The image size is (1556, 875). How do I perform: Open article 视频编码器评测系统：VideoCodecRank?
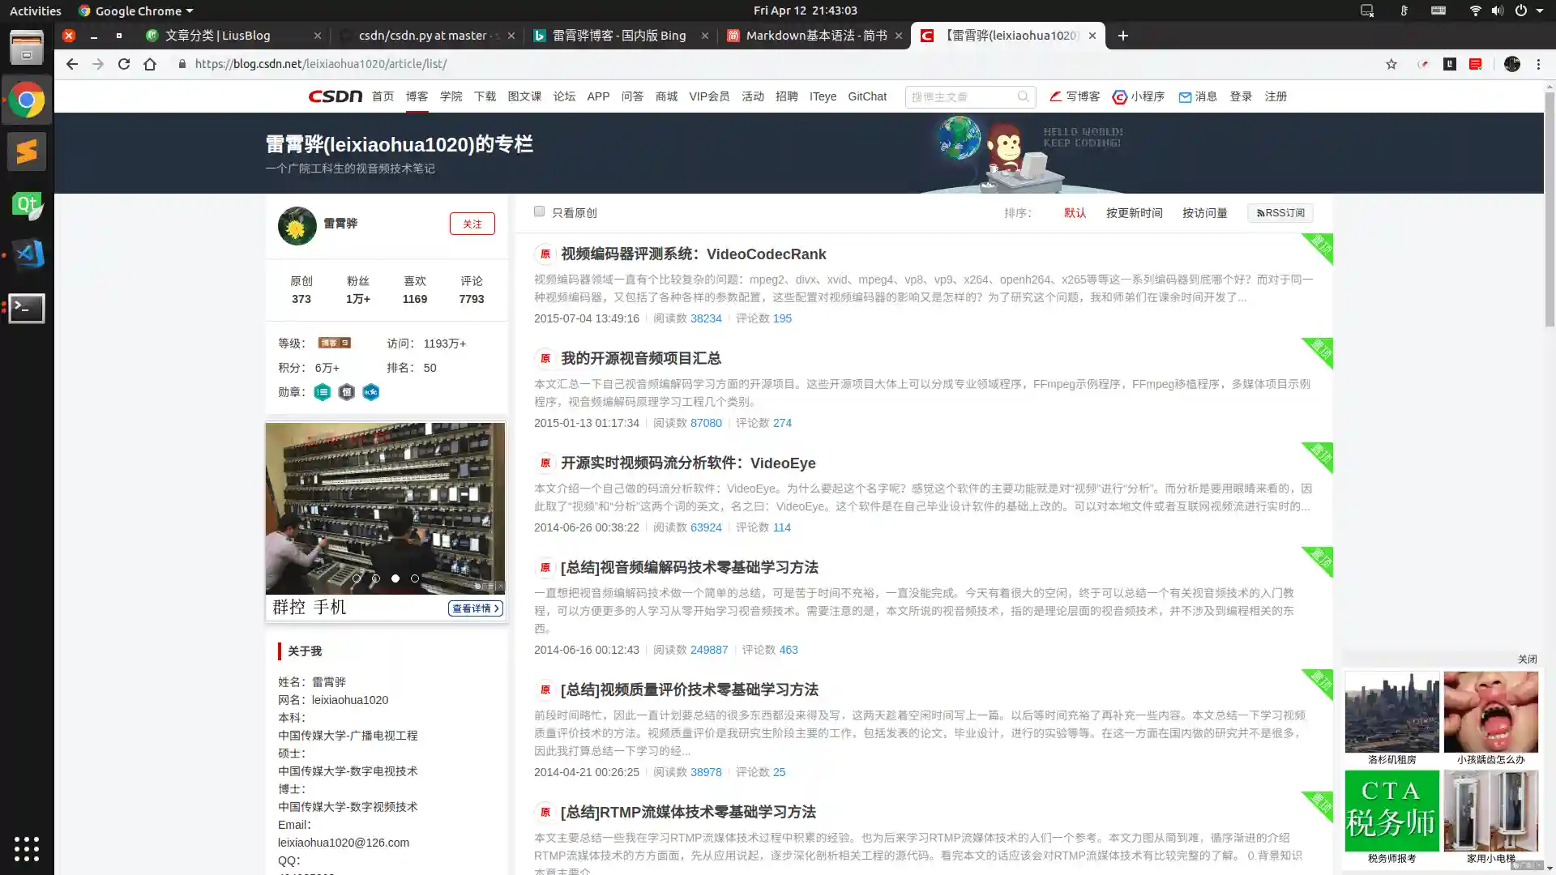point(694,254)
